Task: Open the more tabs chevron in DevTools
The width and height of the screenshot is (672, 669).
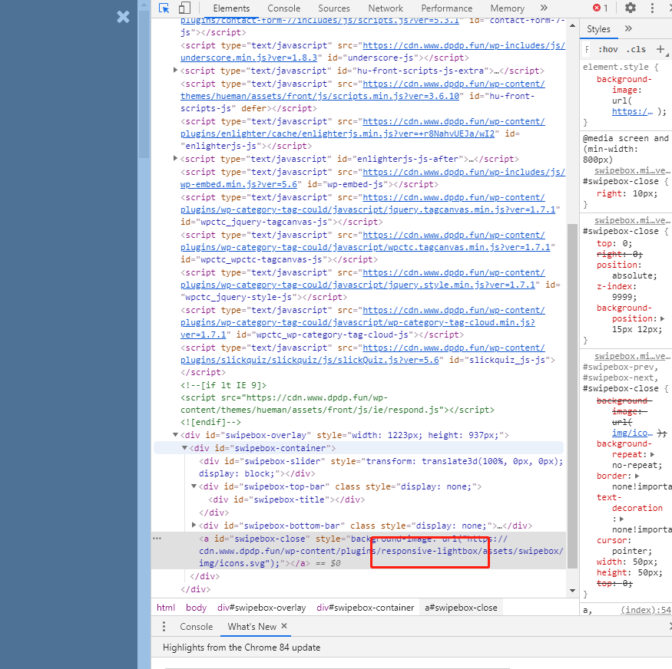Action: click(x=544, y=8)
